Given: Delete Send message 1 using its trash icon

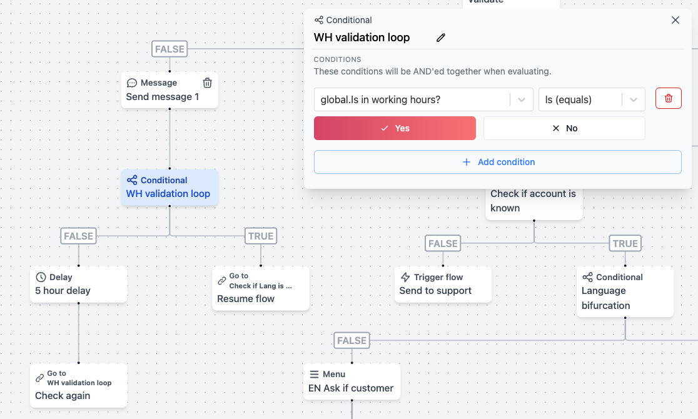Looking at the screenshot, I should [x=207, y=83].
